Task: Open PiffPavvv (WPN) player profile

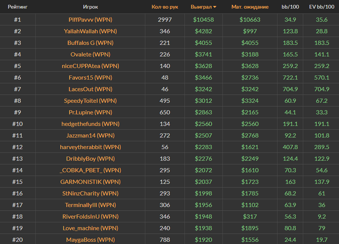Action: coord(91,20)
